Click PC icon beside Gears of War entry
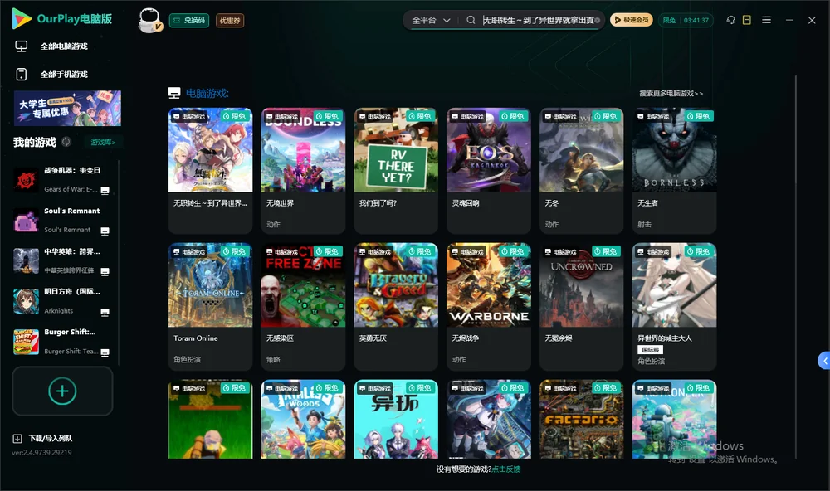Viewport: 830px width, 491px height. click(x=105, y=191)
